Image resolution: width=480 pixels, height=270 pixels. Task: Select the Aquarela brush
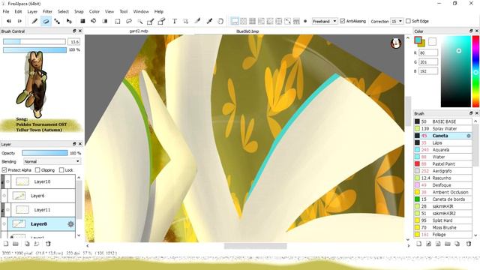pyautogui.click(x=442, y=150)
